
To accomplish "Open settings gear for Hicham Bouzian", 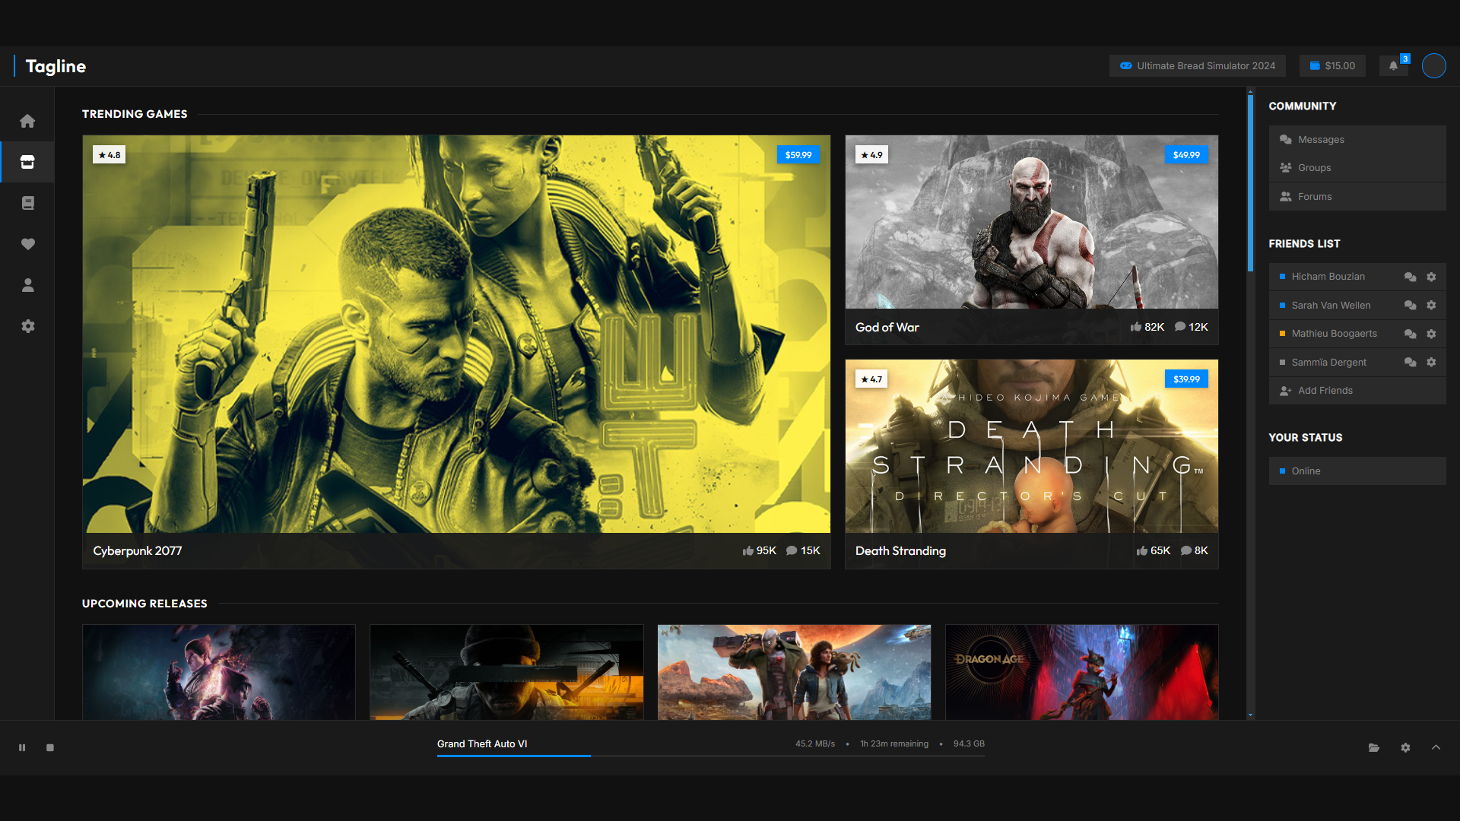I will [1431, 277].
